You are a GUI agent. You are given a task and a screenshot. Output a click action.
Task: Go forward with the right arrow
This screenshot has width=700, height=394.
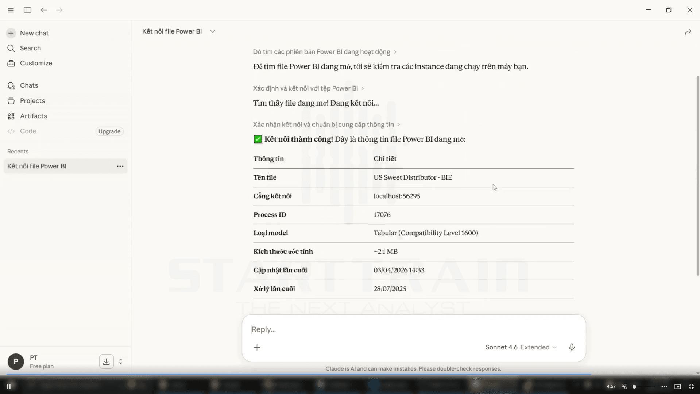(x=59, y=10)
